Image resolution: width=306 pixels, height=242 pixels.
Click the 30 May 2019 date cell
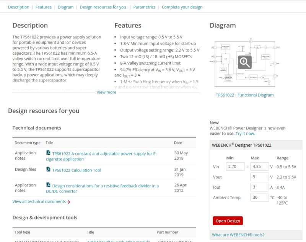(181, 155)
